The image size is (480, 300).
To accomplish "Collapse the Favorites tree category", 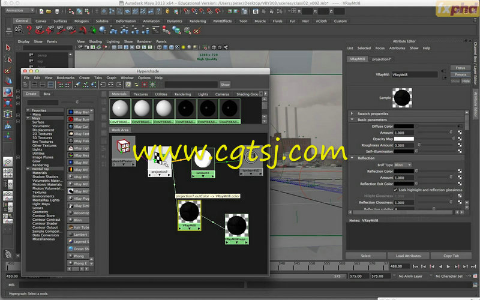I will [28, 110].
